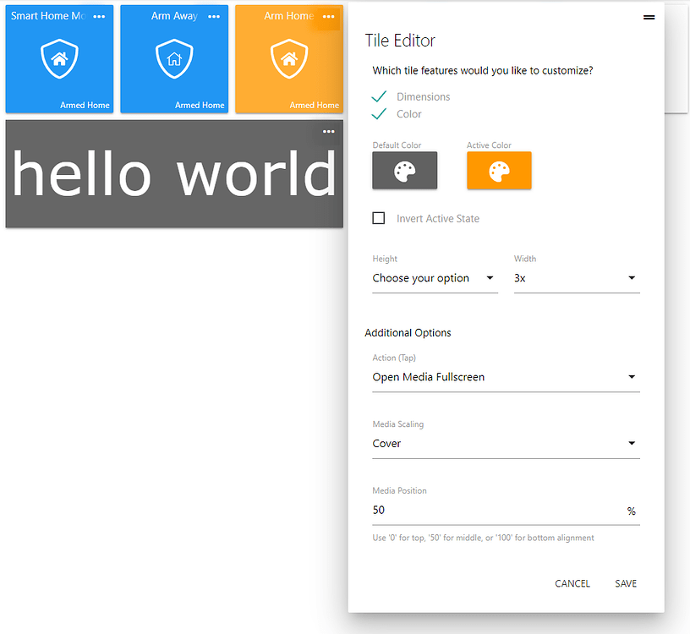Click the shield icon on the Arm Home tile

point(288,58)
